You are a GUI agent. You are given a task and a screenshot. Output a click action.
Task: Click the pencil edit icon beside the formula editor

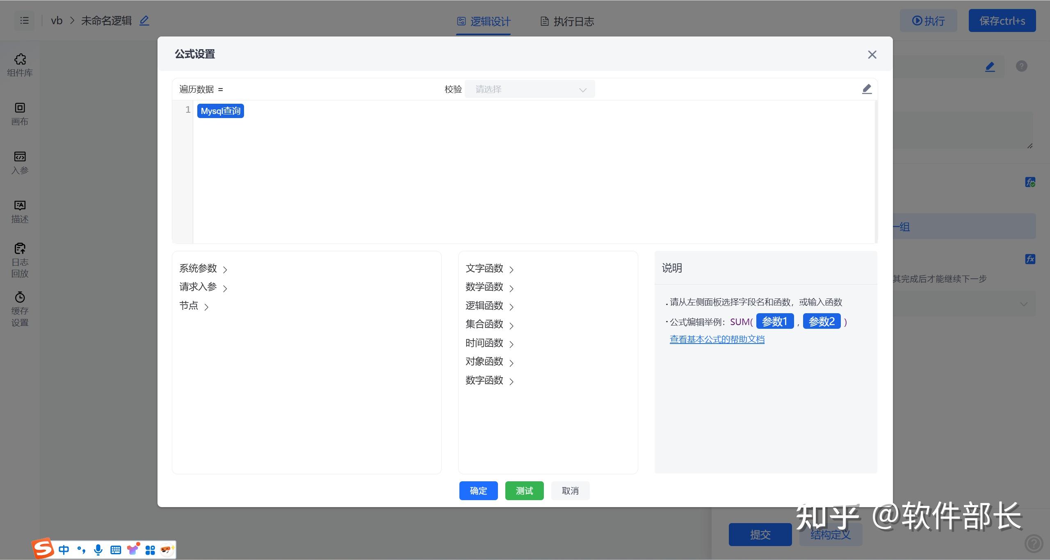pos(867,89)
